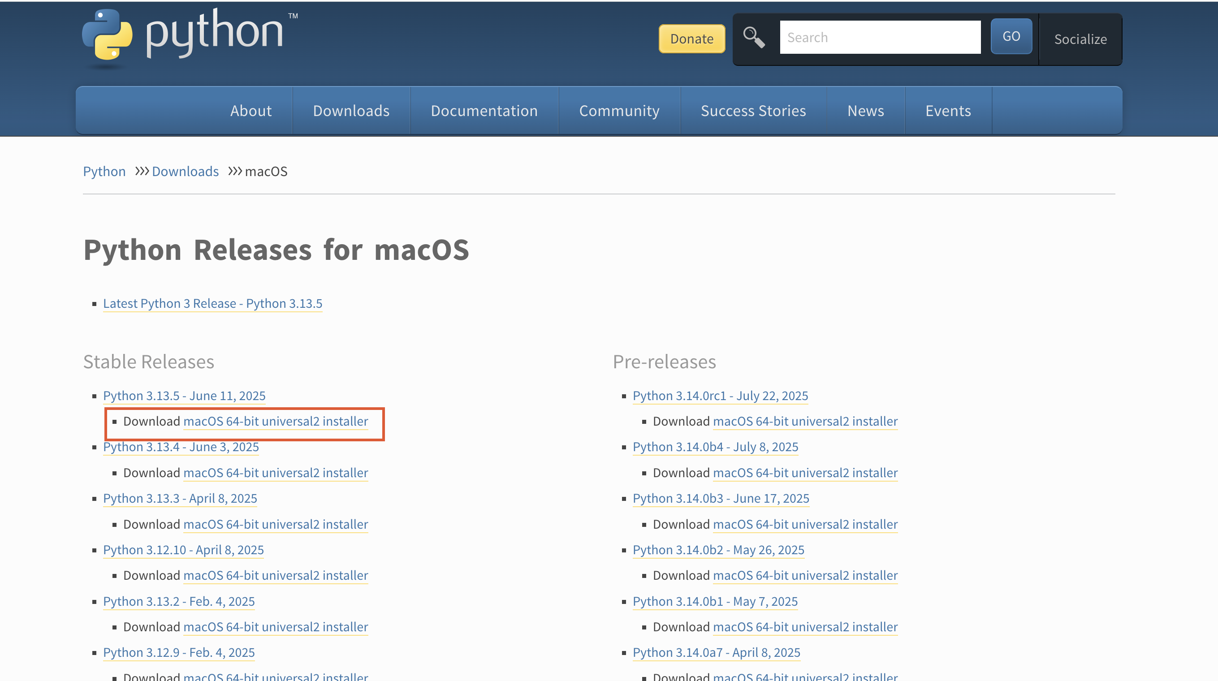Focus the Search input field
The image size is (1218, 681).
(880, 37)
